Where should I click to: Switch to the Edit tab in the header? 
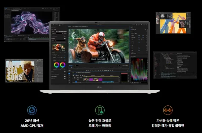pyautogui.click(x=60, y=25)
